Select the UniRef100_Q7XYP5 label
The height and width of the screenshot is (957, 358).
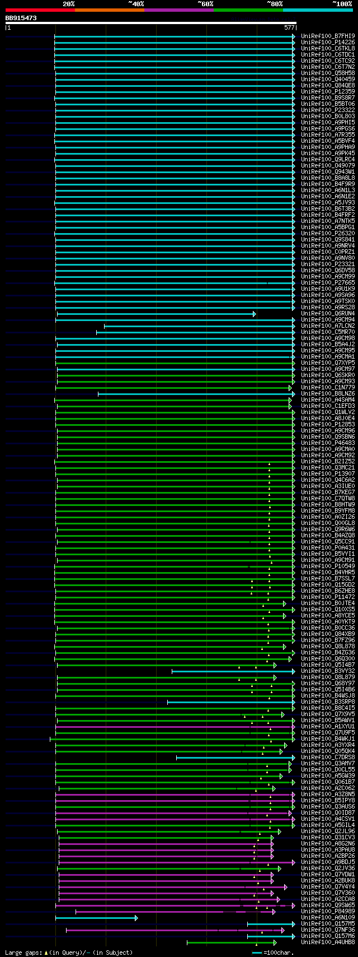tap(328, 363)
